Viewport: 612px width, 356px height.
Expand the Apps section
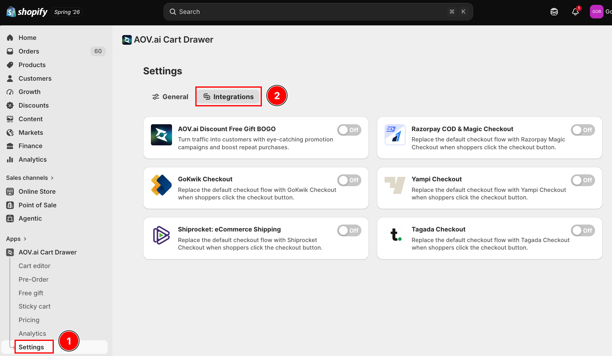click(x=16, y=239)
